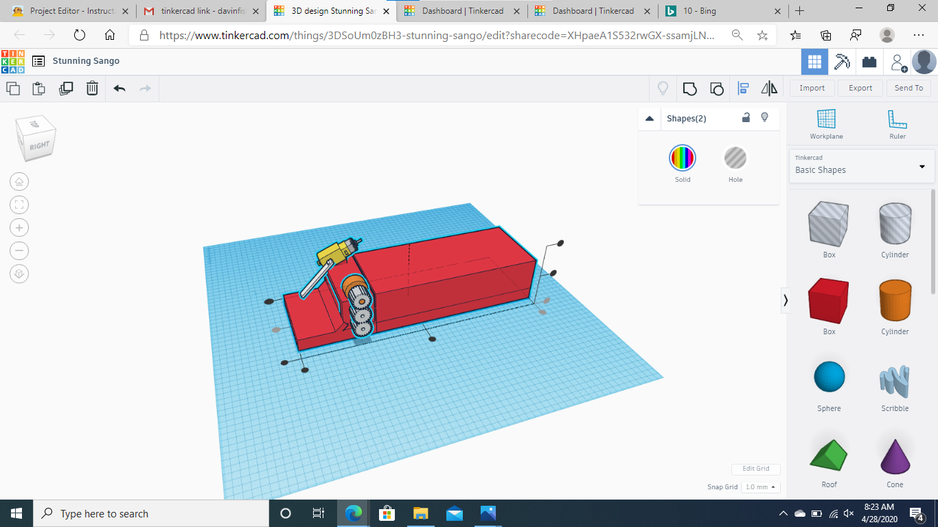938x527 pixels.
Task: Switch to orthographic view icon
Action: tap(19, 274)
